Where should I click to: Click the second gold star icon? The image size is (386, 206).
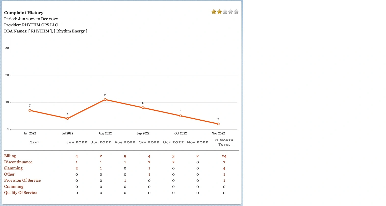(x=219, y=11)
